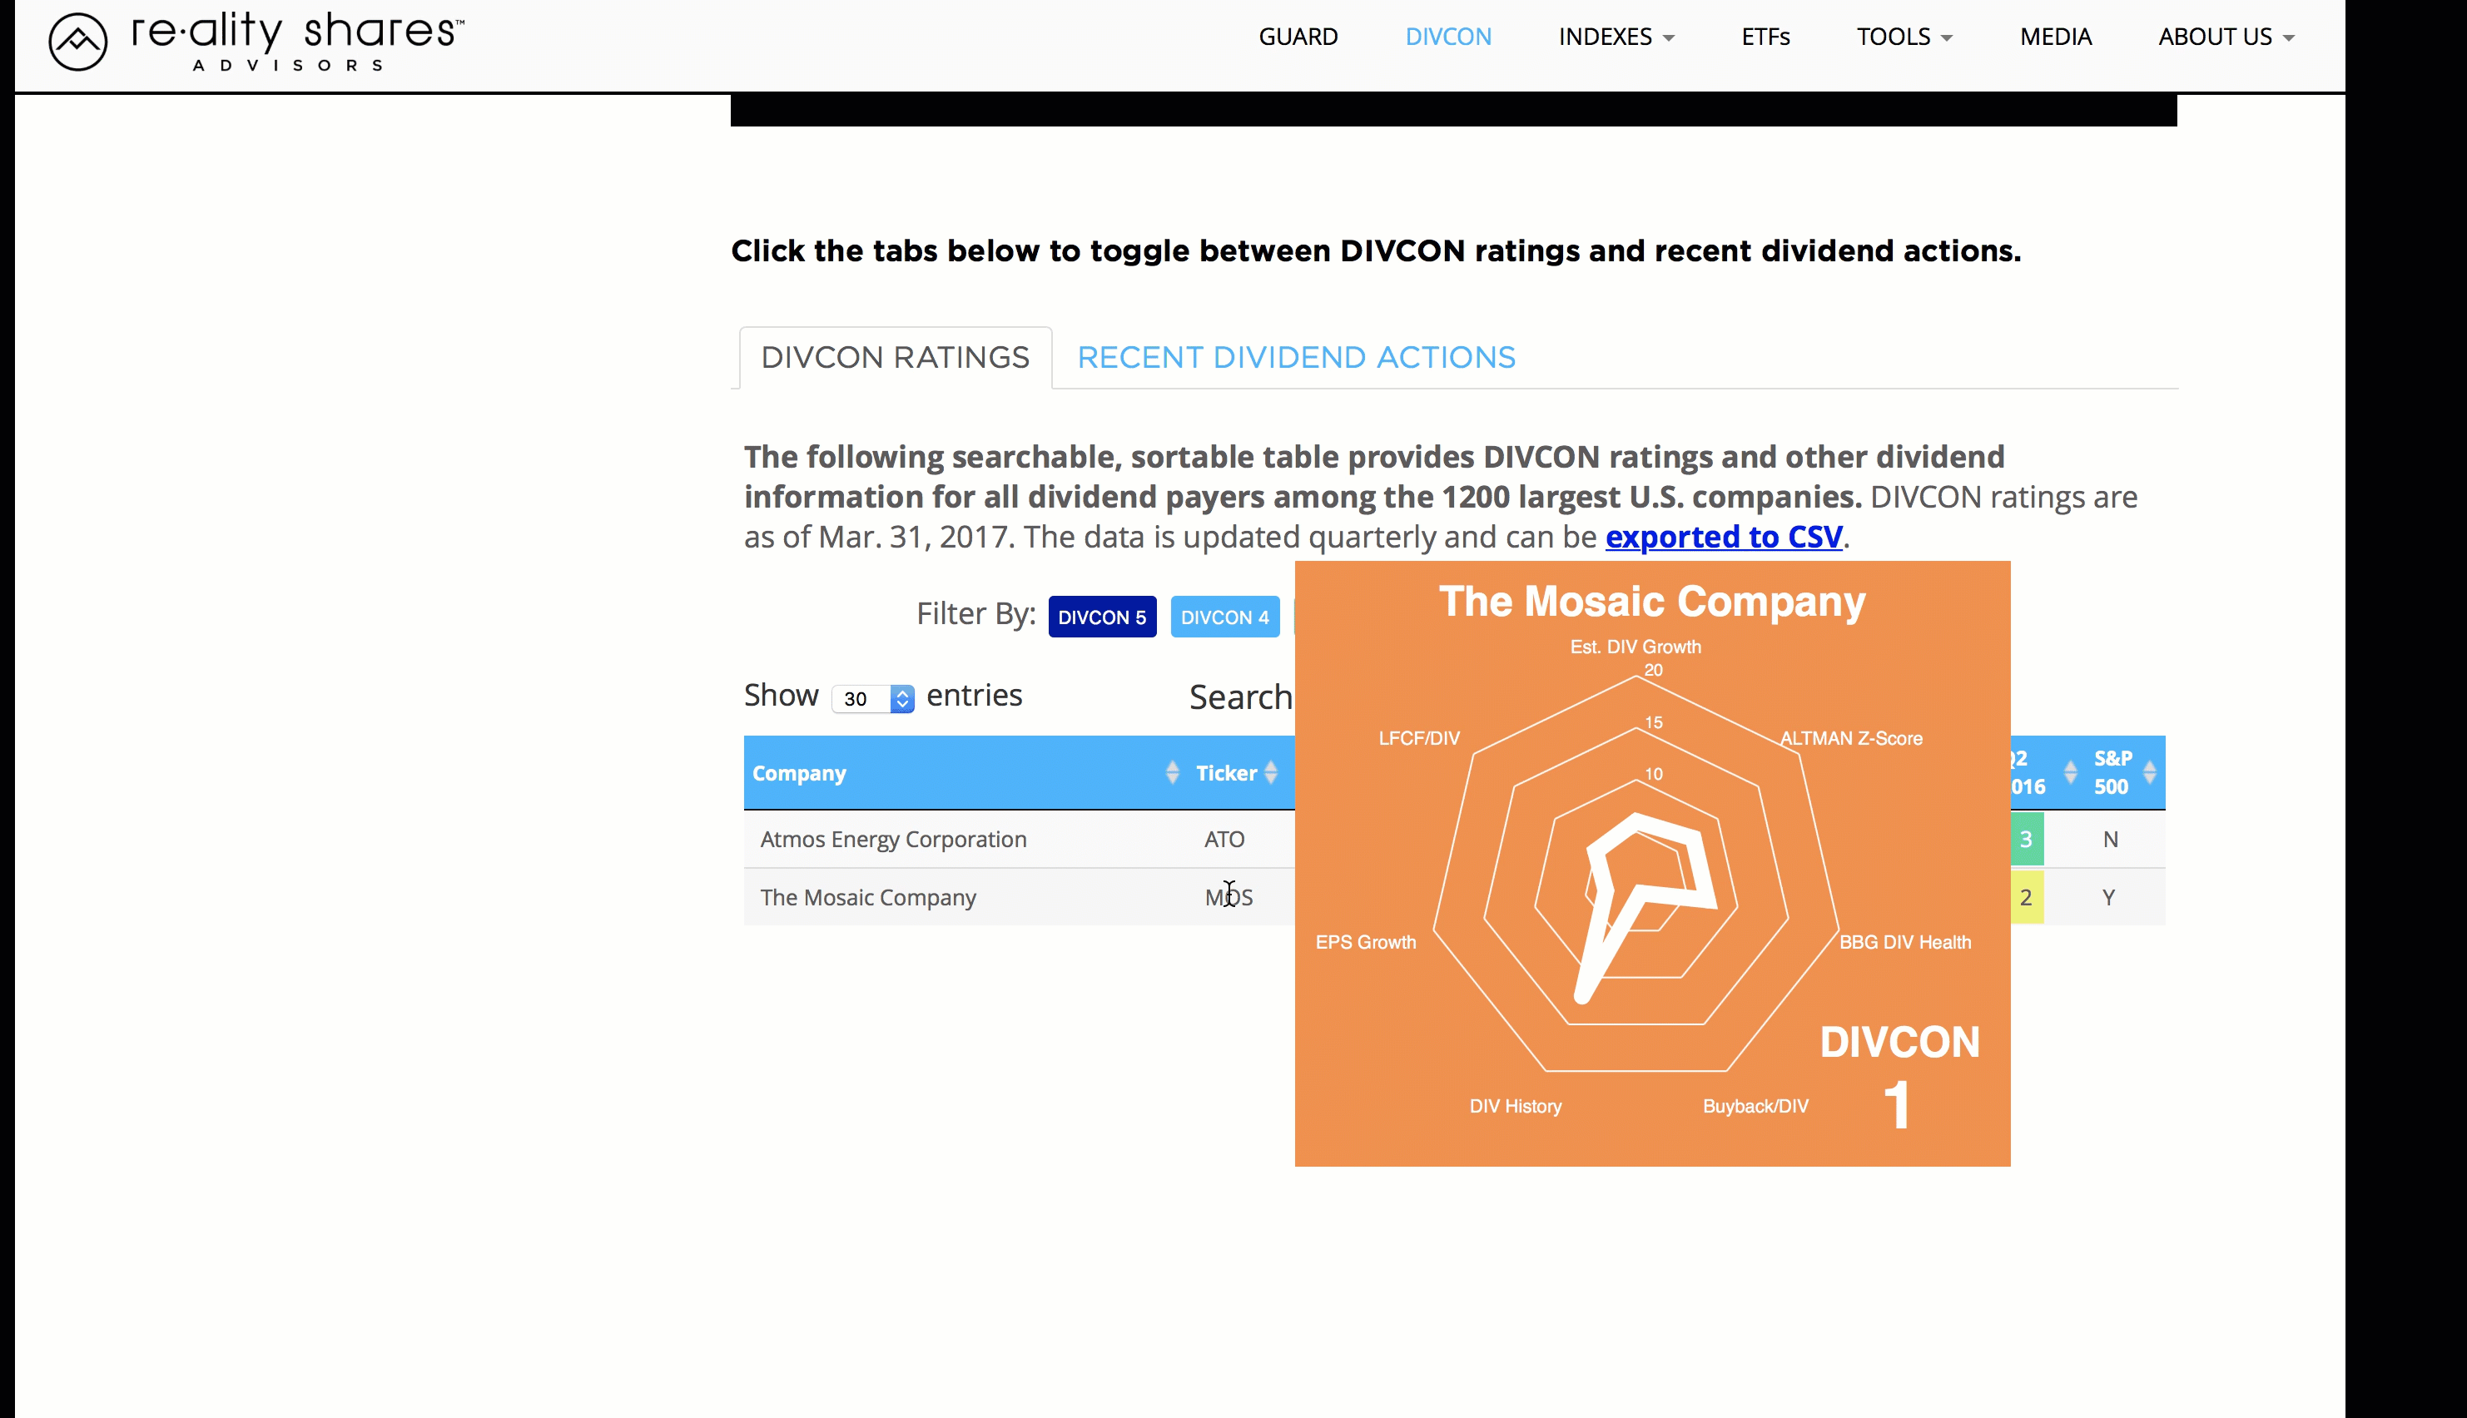Image resolution: width=2467 pixels, height=1418 pixels.
Task: Navigate to the ETFs page
Action: click(x=1765, y=36)
